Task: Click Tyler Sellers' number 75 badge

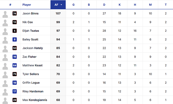Action: pos(15,74)
